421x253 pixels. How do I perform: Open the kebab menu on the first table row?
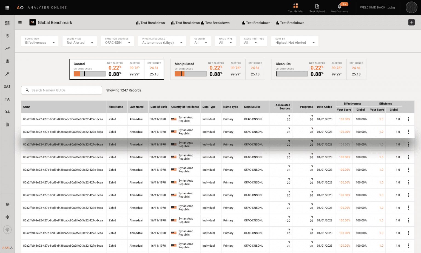tap(408, 119)
